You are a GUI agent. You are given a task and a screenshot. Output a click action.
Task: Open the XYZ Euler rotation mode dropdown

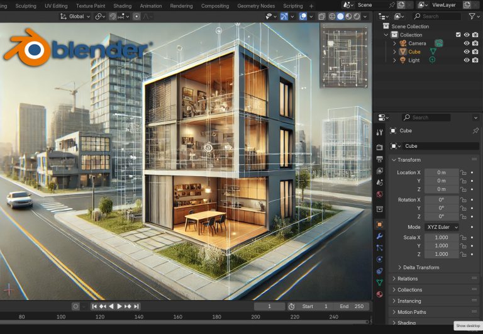pyautogui.click(x=441, y=227)
